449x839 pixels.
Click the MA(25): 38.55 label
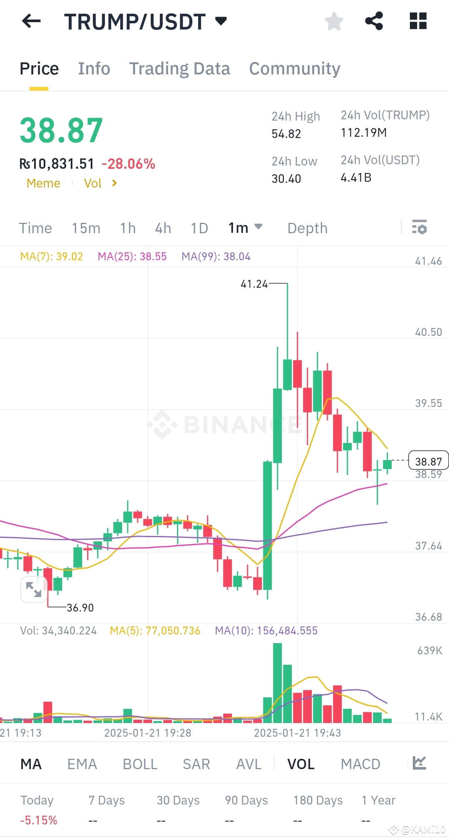132,257
